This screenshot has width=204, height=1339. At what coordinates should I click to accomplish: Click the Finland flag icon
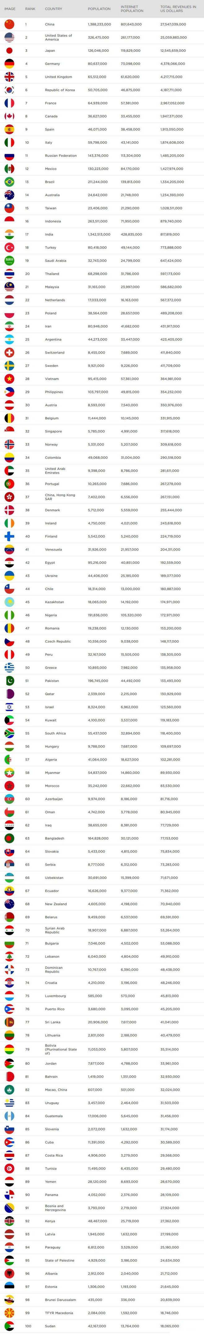pos(9,537)
